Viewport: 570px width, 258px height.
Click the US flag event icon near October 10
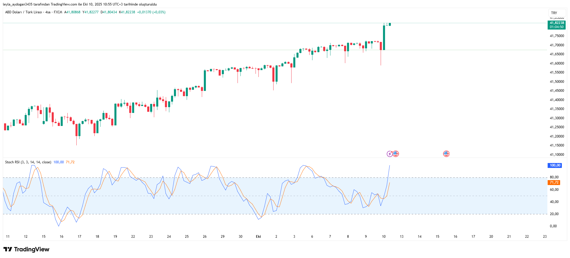coord(396,154)
